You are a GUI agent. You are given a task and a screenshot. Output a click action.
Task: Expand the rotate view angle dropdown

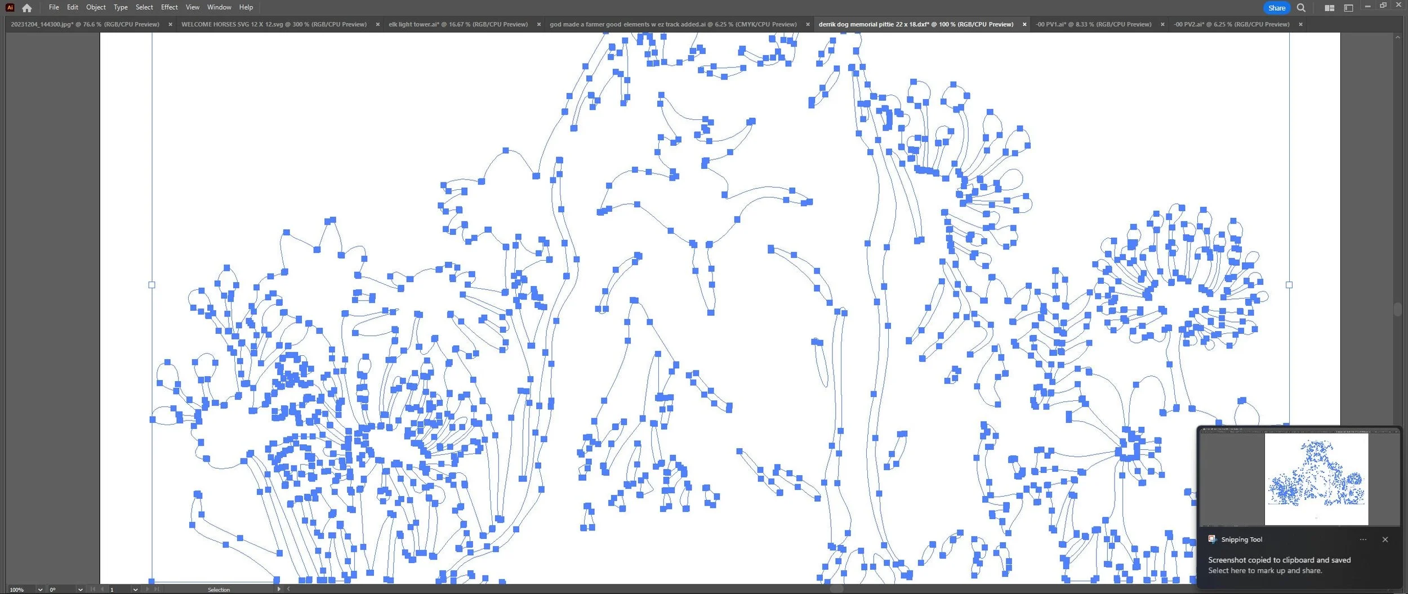(81, 589)
